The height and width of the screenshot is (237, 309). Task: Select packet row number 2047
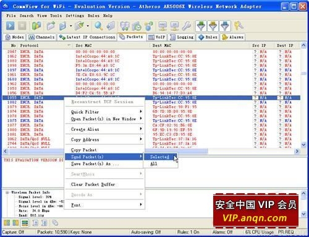151,52
